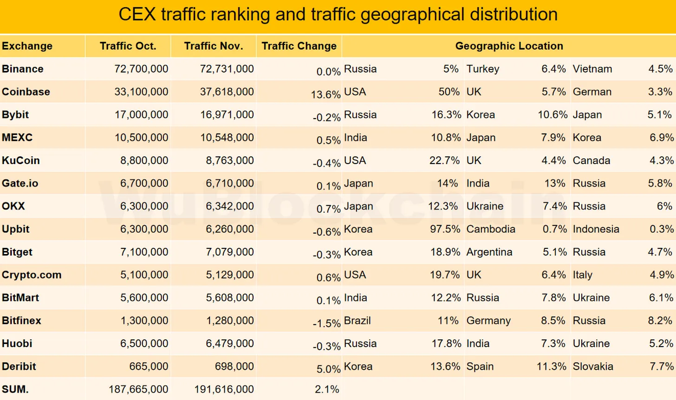Screen dimensions: 676x400
Task: Select the SUM. total November value 191,616,000
Action: click(224, 389)
